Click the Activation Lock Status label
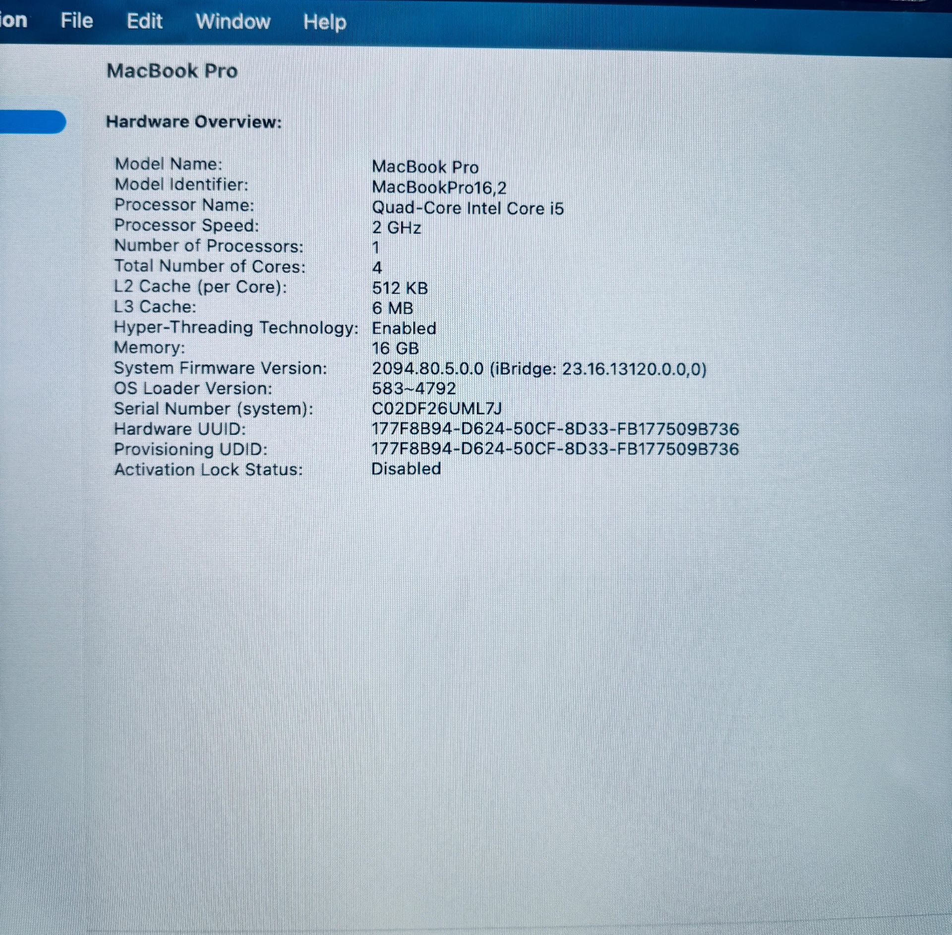This screenshot has height=935, width=952. (x=208, y=469)
